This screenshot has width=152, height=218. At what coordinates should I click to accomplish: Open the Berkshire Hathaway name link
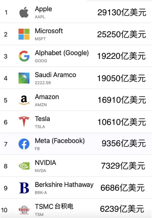[x=64, y=185]
